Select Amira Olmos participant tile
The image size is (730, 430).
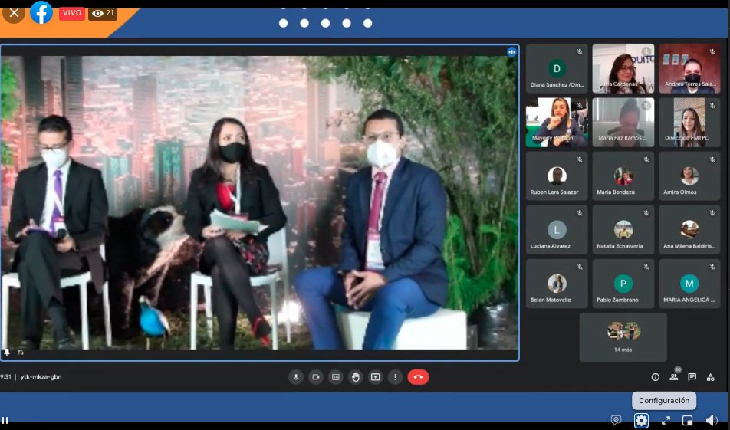[689, 176]
